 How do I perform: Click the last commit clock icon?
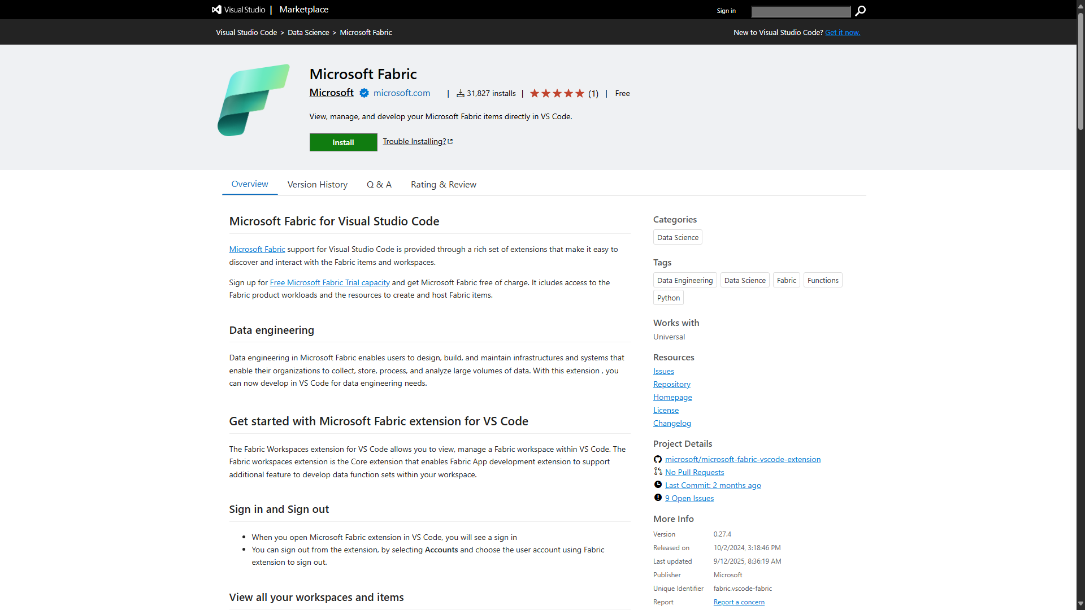point(658,485)
